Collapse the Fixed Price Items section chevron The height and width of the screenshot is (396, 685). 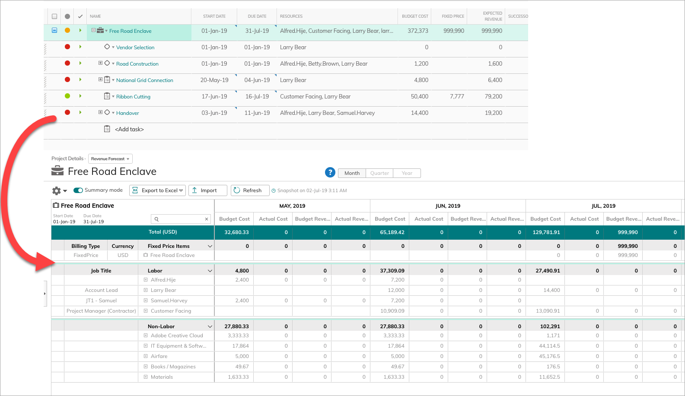click(x=210, y=246)
